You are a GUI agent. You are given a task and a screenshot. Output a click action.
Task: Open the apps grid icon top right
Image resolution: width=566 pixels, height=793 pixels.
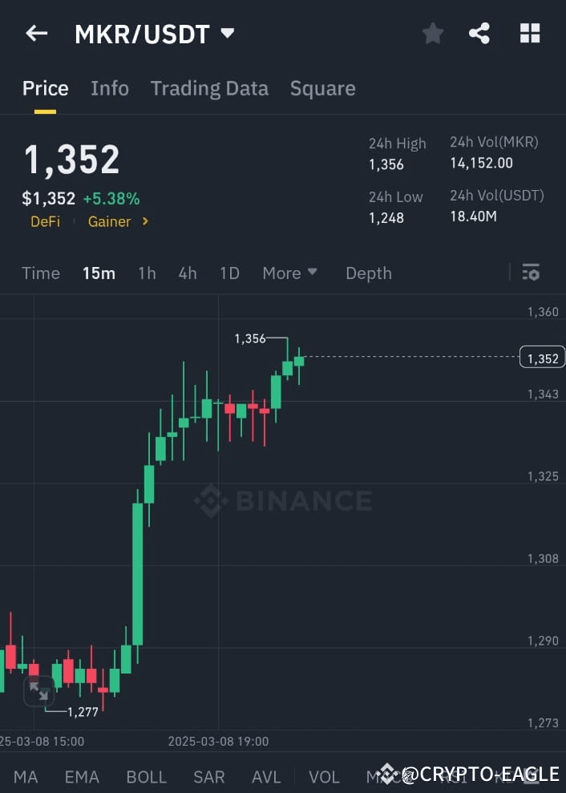pyautogui.click(x=530, y=33)
